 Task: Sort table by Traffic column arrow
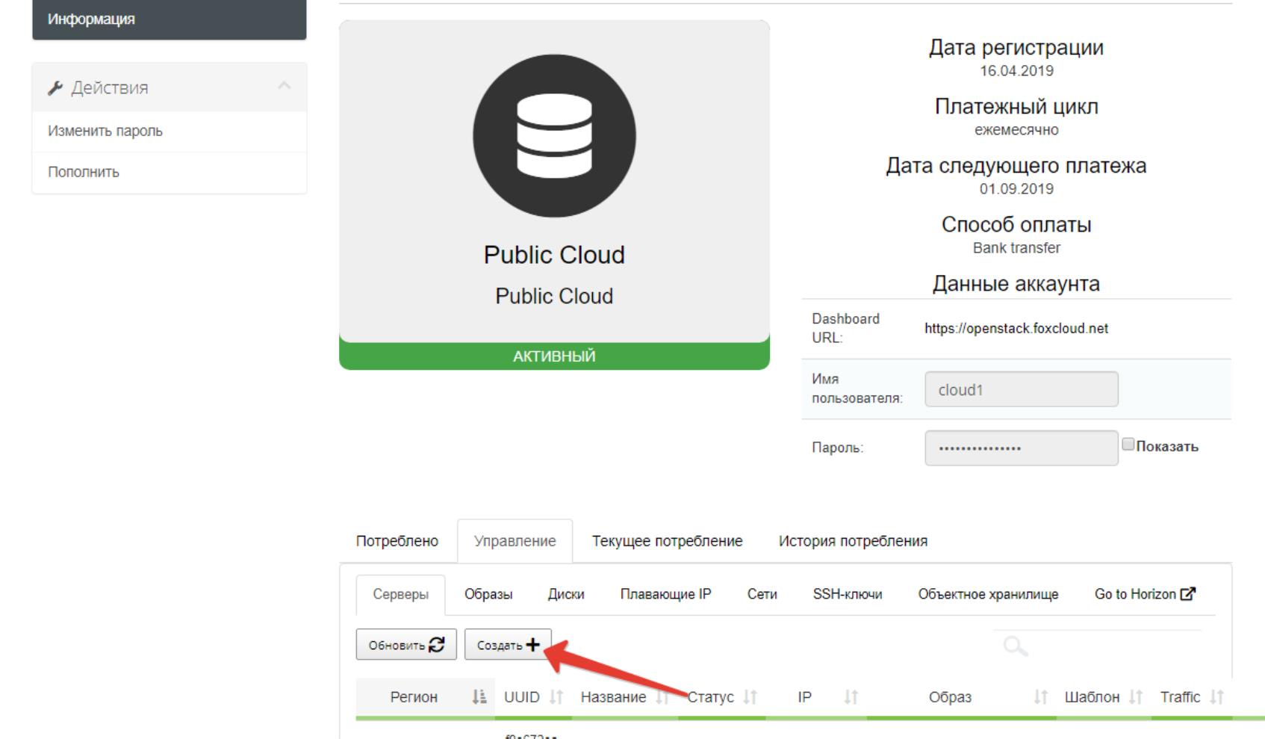point(1217,697)
